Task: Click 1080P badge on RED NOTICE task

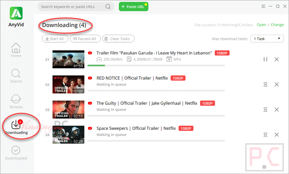Action: pos(178,78)
